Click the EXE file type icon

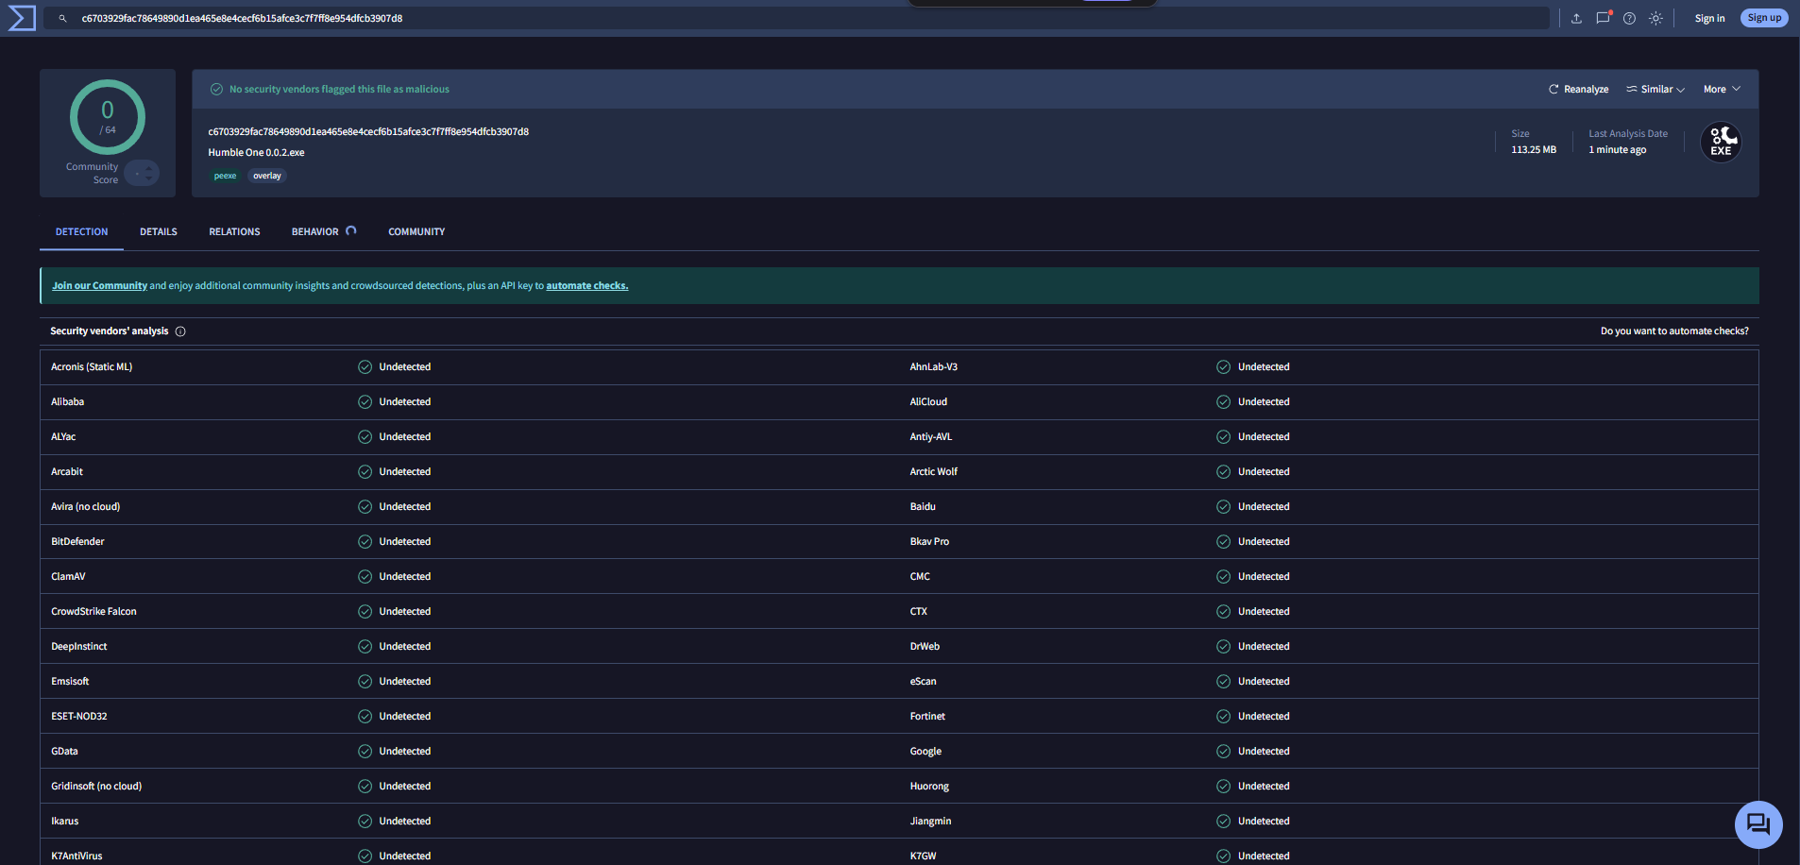1721,143
